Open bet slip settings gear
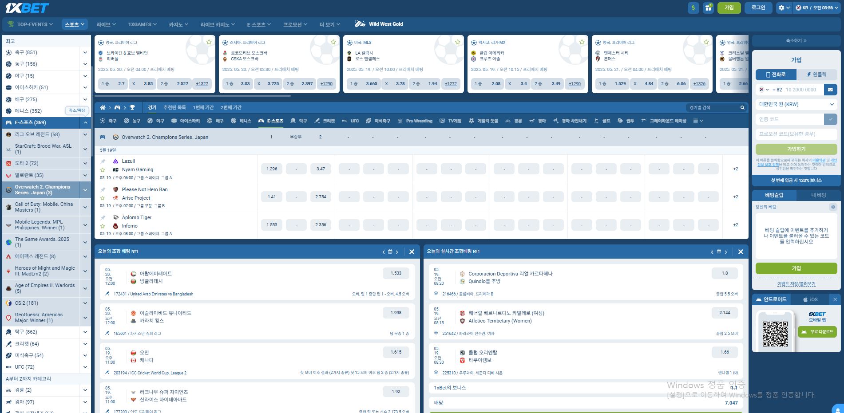Image resolution: width=844 pixels, height=413 pixels. (x=833, y=207)
